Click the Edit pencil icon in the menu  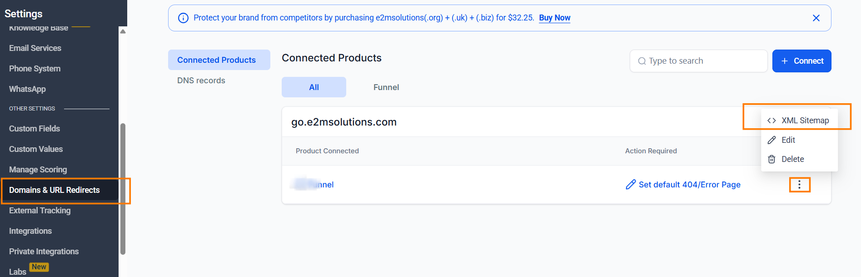tap(772, 140)
